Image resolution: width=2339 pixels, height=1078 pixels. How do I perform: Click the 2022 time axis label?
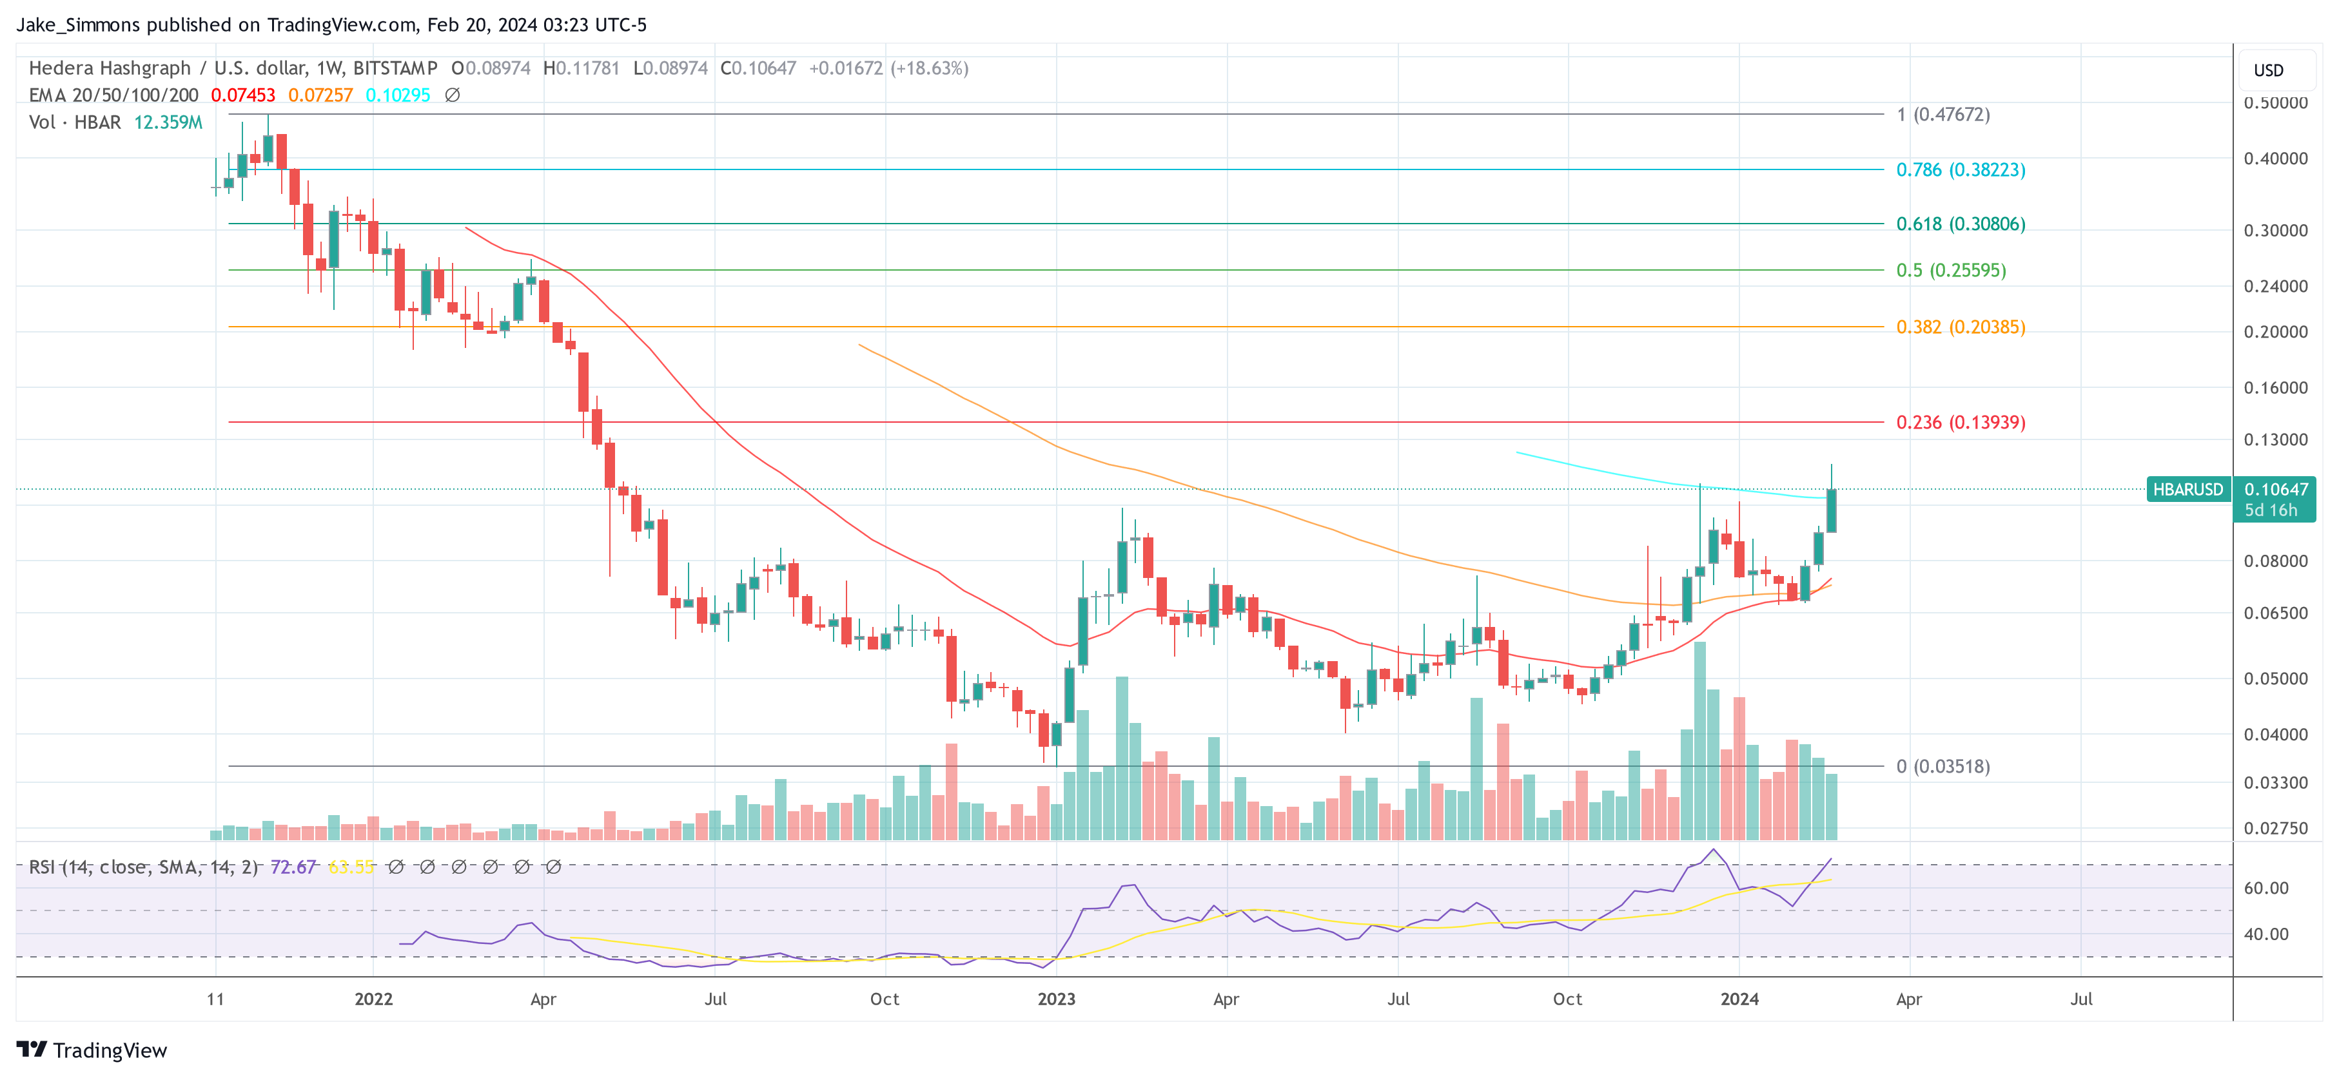click(373, 999)
